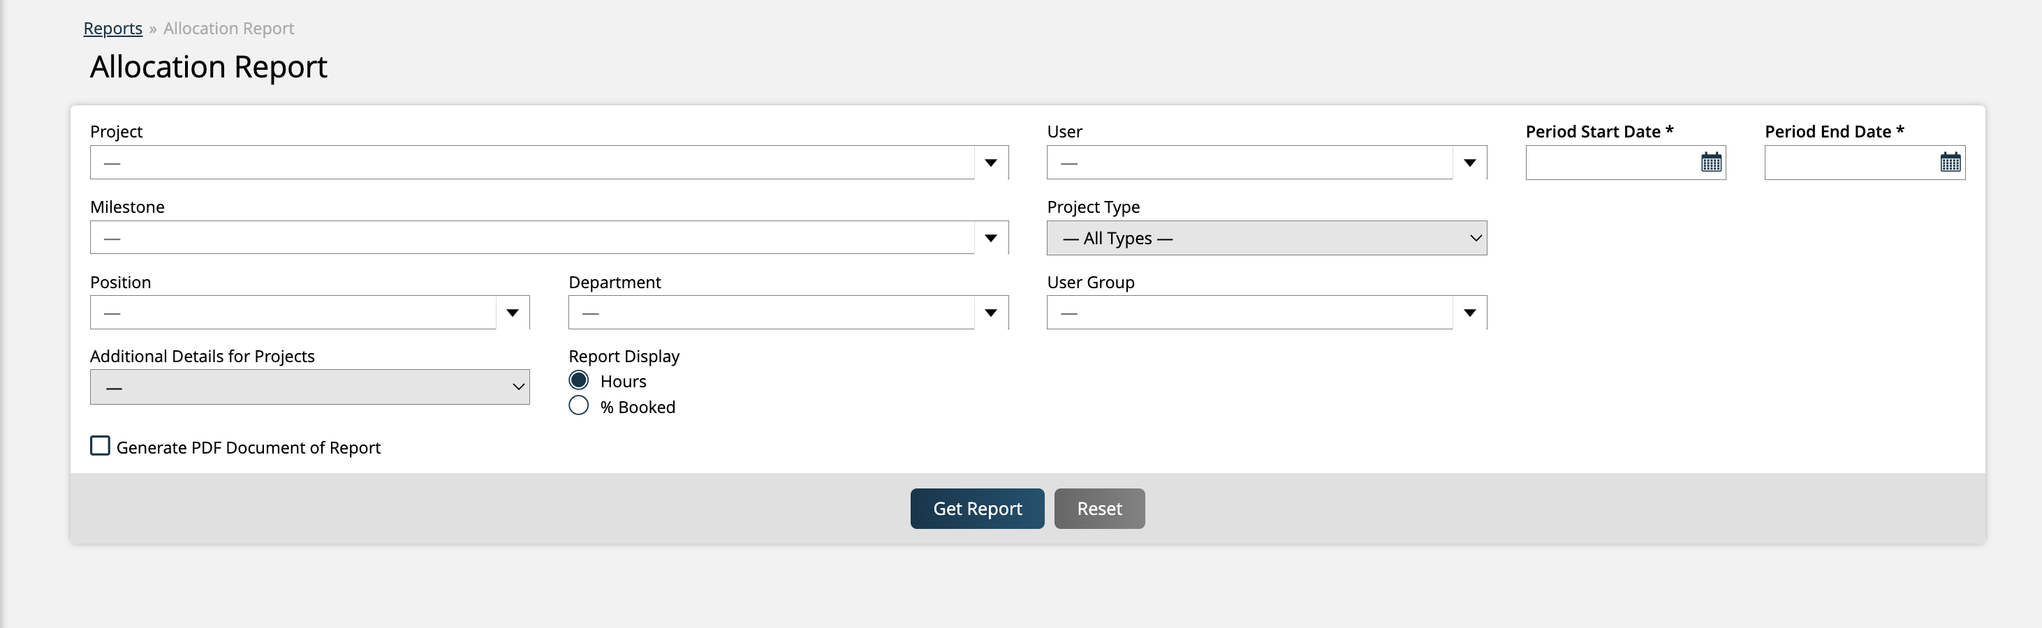This screenshot has width=2042, height=628.
Task: Select the % Booked radio button
Action: tap(579, 405)
